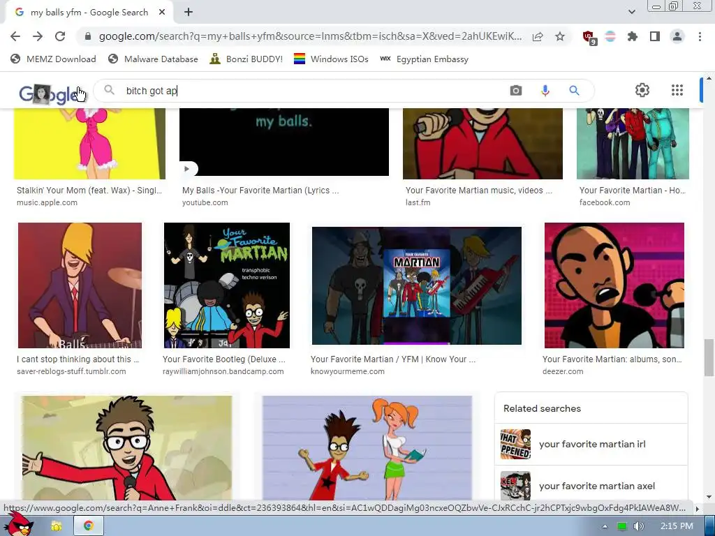Open the MEMZ Download bookmark
The width and height of the screenshot is (715, 536).
[x=53, y=59]
